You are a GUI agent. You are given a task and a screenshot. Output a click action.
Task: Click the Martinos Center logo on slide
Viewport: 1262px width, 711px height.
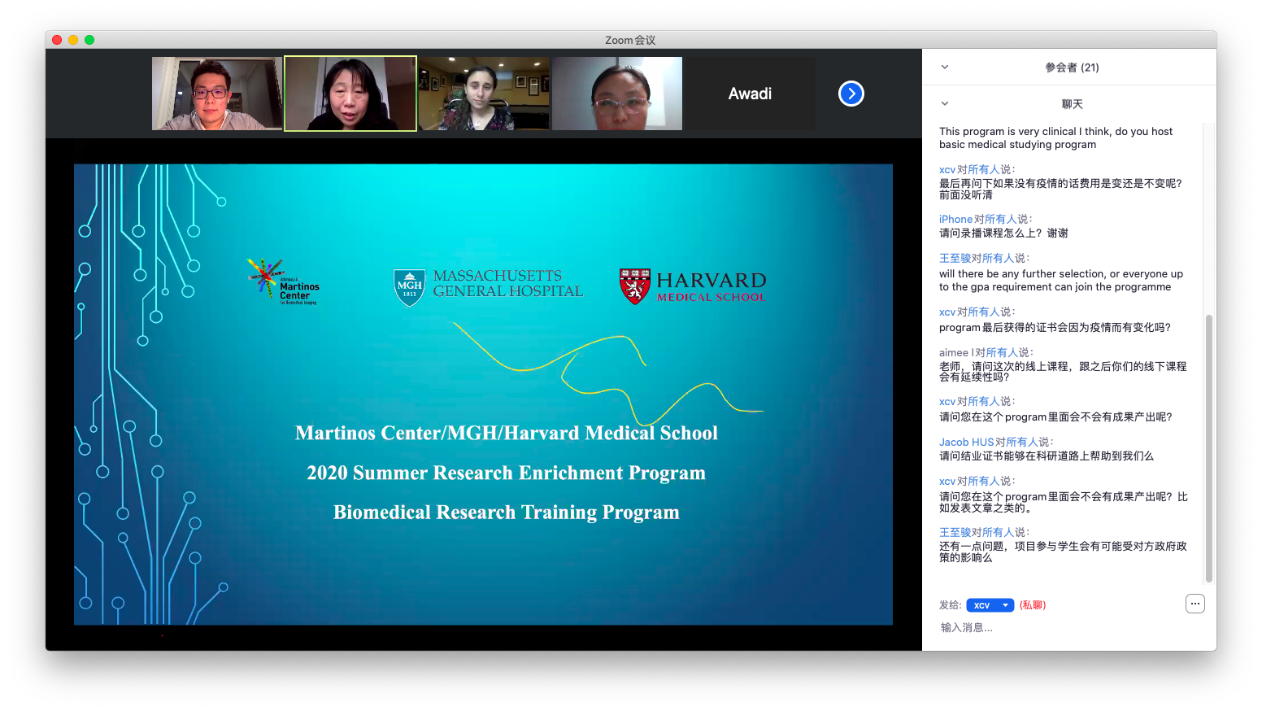(x=283, y=281)
